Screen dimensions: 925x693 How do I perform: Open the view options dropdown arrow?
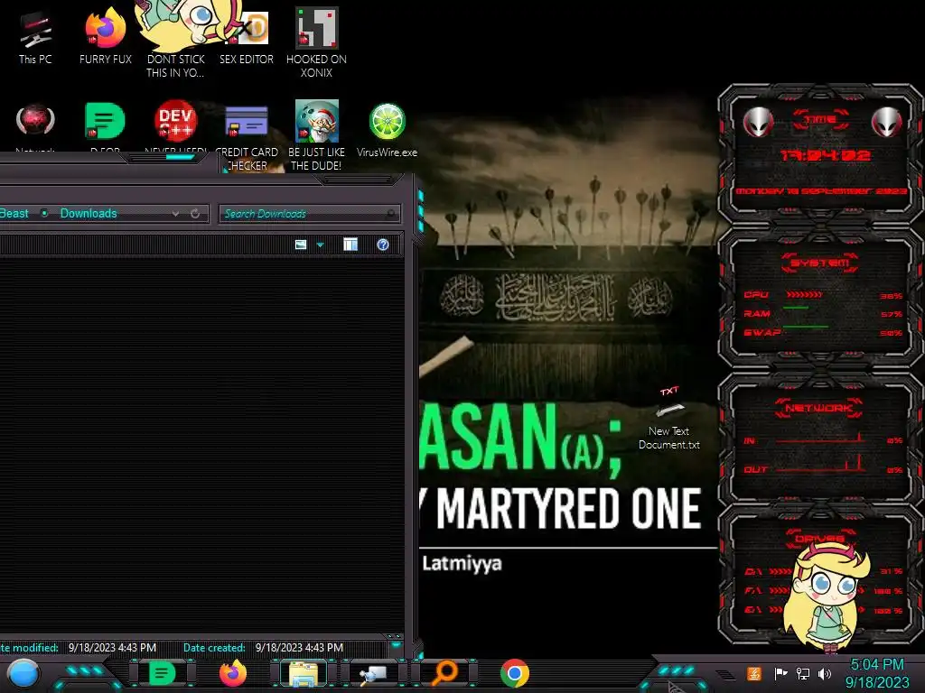click(321, 245)
